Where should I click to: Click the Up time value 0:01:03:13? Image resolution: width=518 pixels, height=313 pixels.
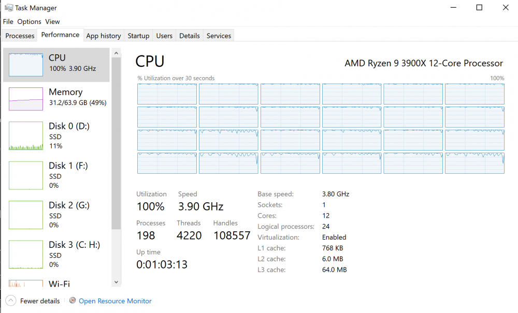(x=162, y=264)
